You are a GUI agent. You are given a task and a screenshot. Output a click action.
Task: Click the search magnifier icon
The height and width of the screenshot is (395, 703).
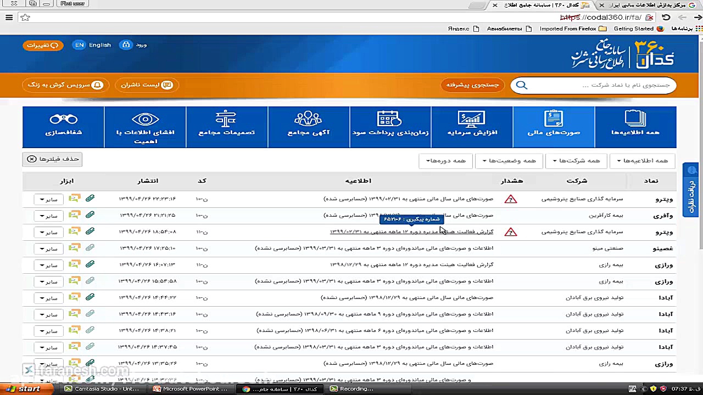521,85
